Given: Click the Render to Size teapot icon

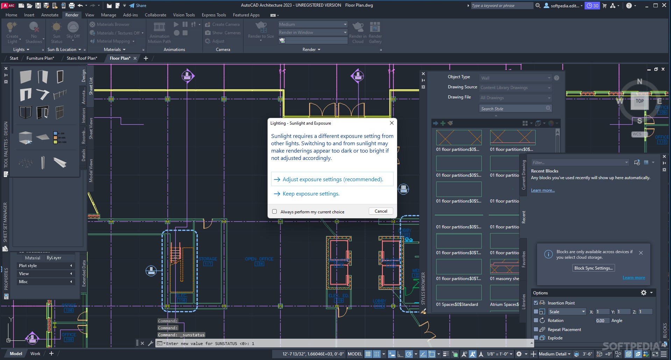Looking at the screenshot, I should 261,27.
